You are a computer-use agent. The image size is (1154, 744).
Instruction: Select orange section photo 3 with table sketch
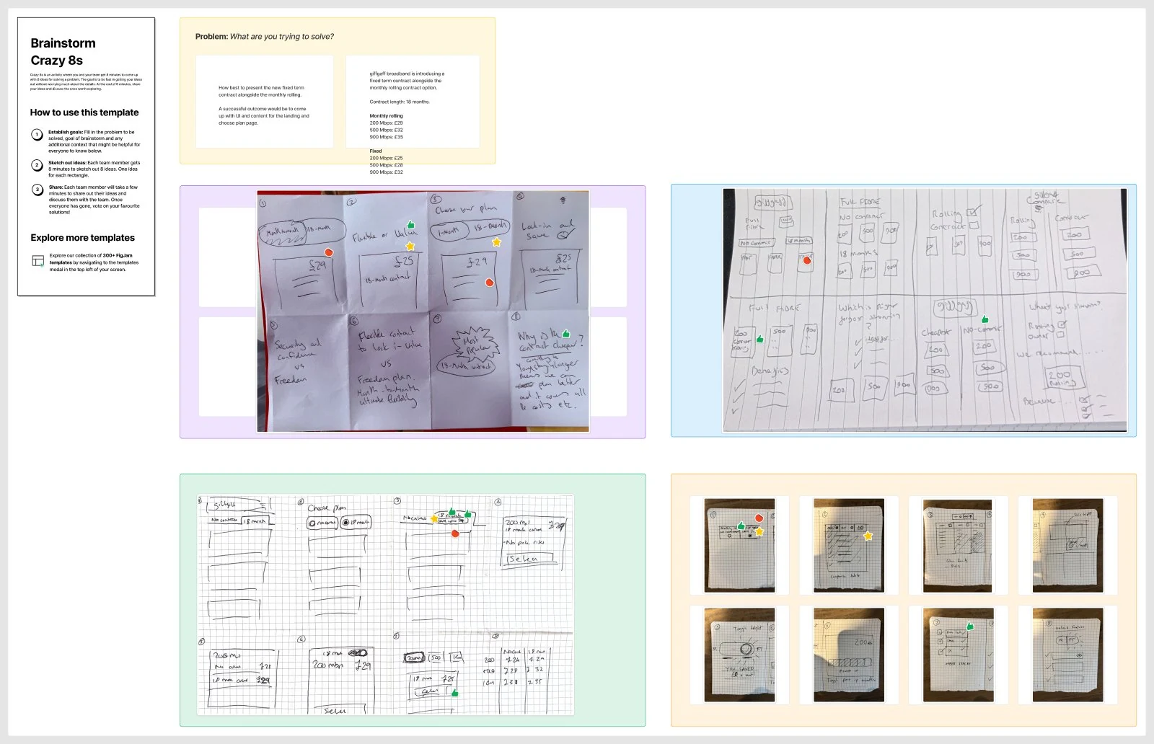[958, 546]
